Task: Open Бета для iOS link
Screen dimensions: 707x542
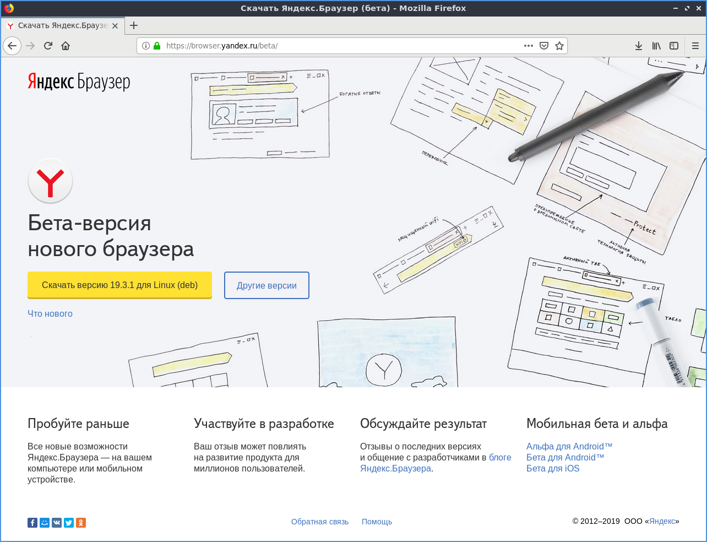Action: coord(553,468)
